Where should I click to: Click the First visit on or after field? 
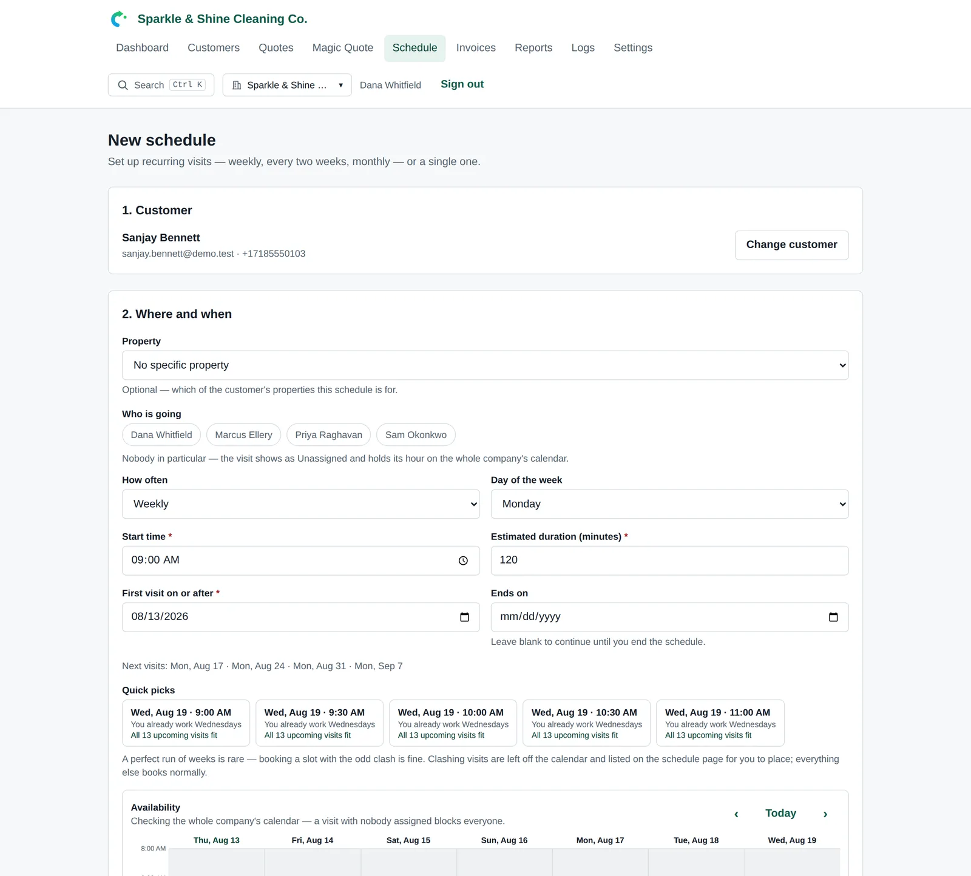pyautogui.click(x=300, y=617)
